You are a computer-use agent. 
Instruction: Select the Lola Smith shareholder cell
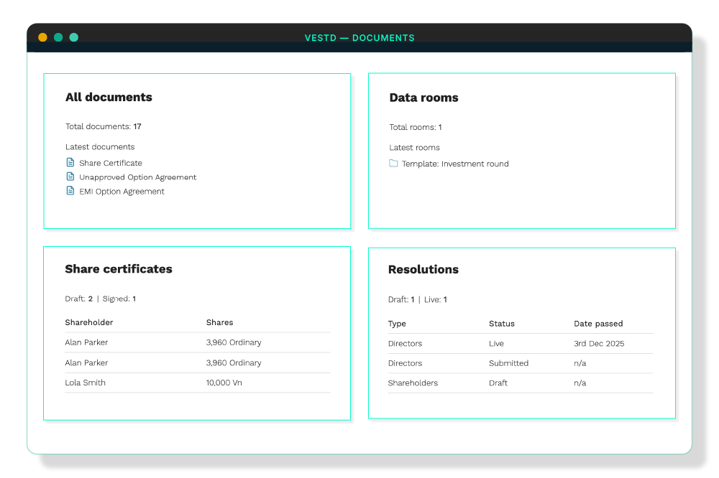click(x=86, y=383)
